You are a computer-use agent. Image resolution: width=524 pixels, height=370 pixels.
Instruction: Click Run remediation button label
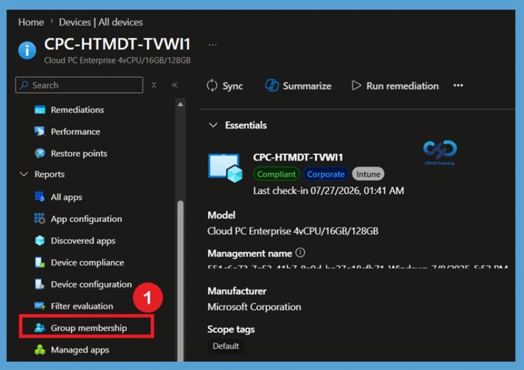[x=402, y=86]
